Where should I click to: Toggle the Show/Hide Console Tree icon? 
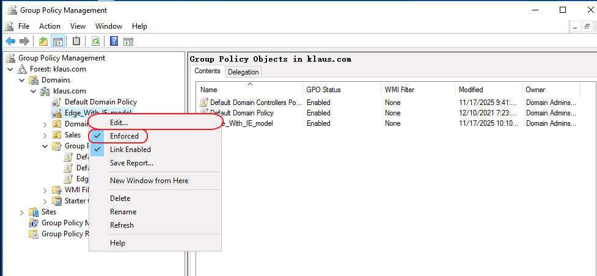[57, 42]
